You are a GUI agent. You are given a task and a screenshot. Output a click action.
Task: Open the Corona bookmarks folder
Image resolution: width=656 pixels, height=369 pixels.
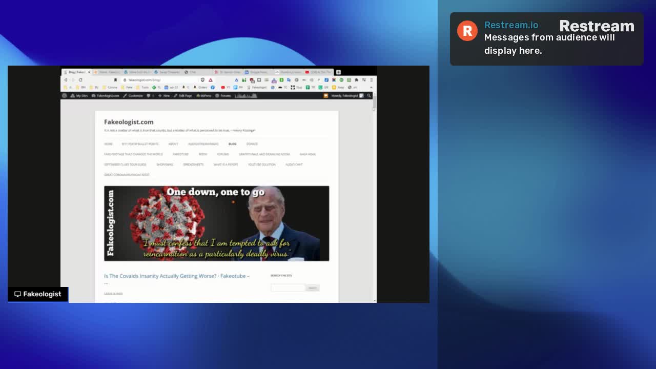110,88
